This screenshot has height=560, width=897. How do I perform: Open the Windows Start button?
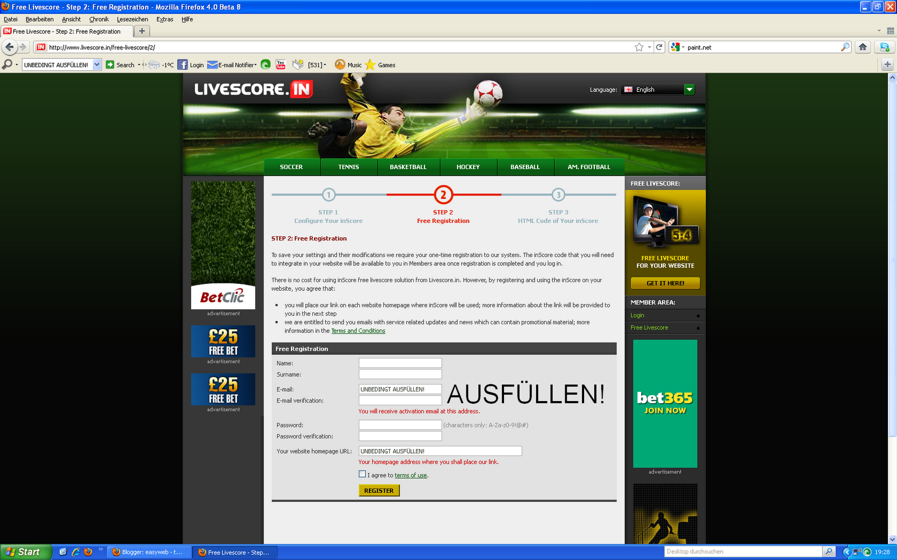tap(26, 552)
